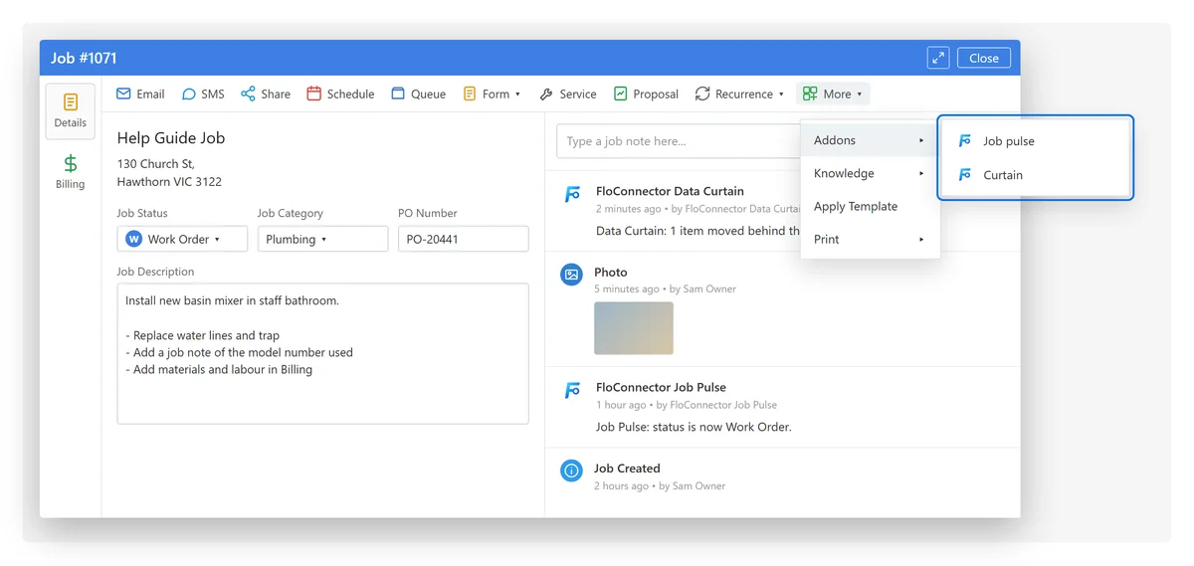Click the Help Guide Job title
1194x566 pixels.
point(171,138)
